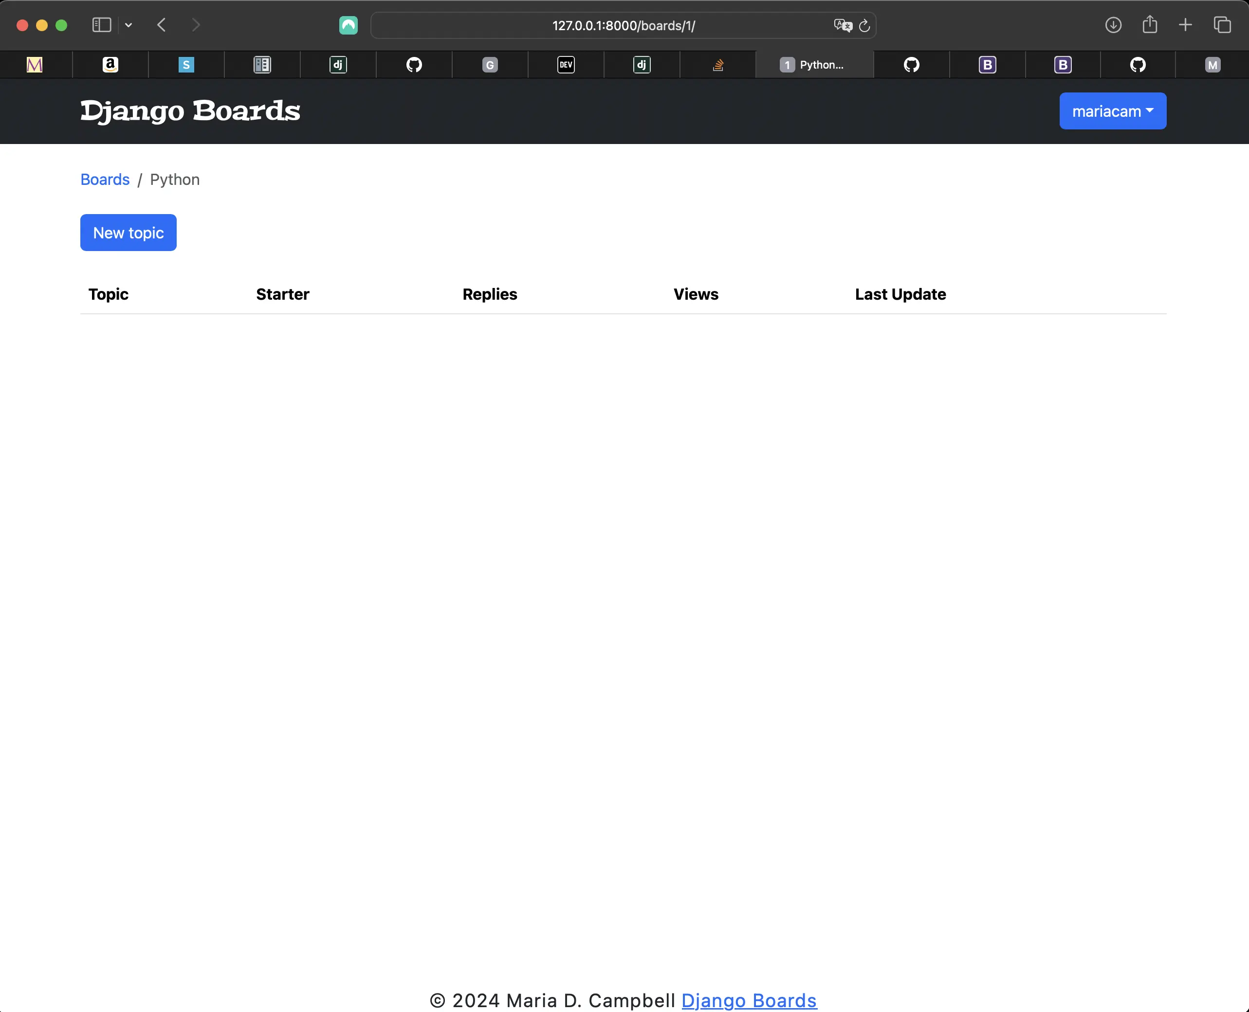Click the translate icon in address bar
Image resolution: width=1249 pixels, height=1012 pixels.
843,25
